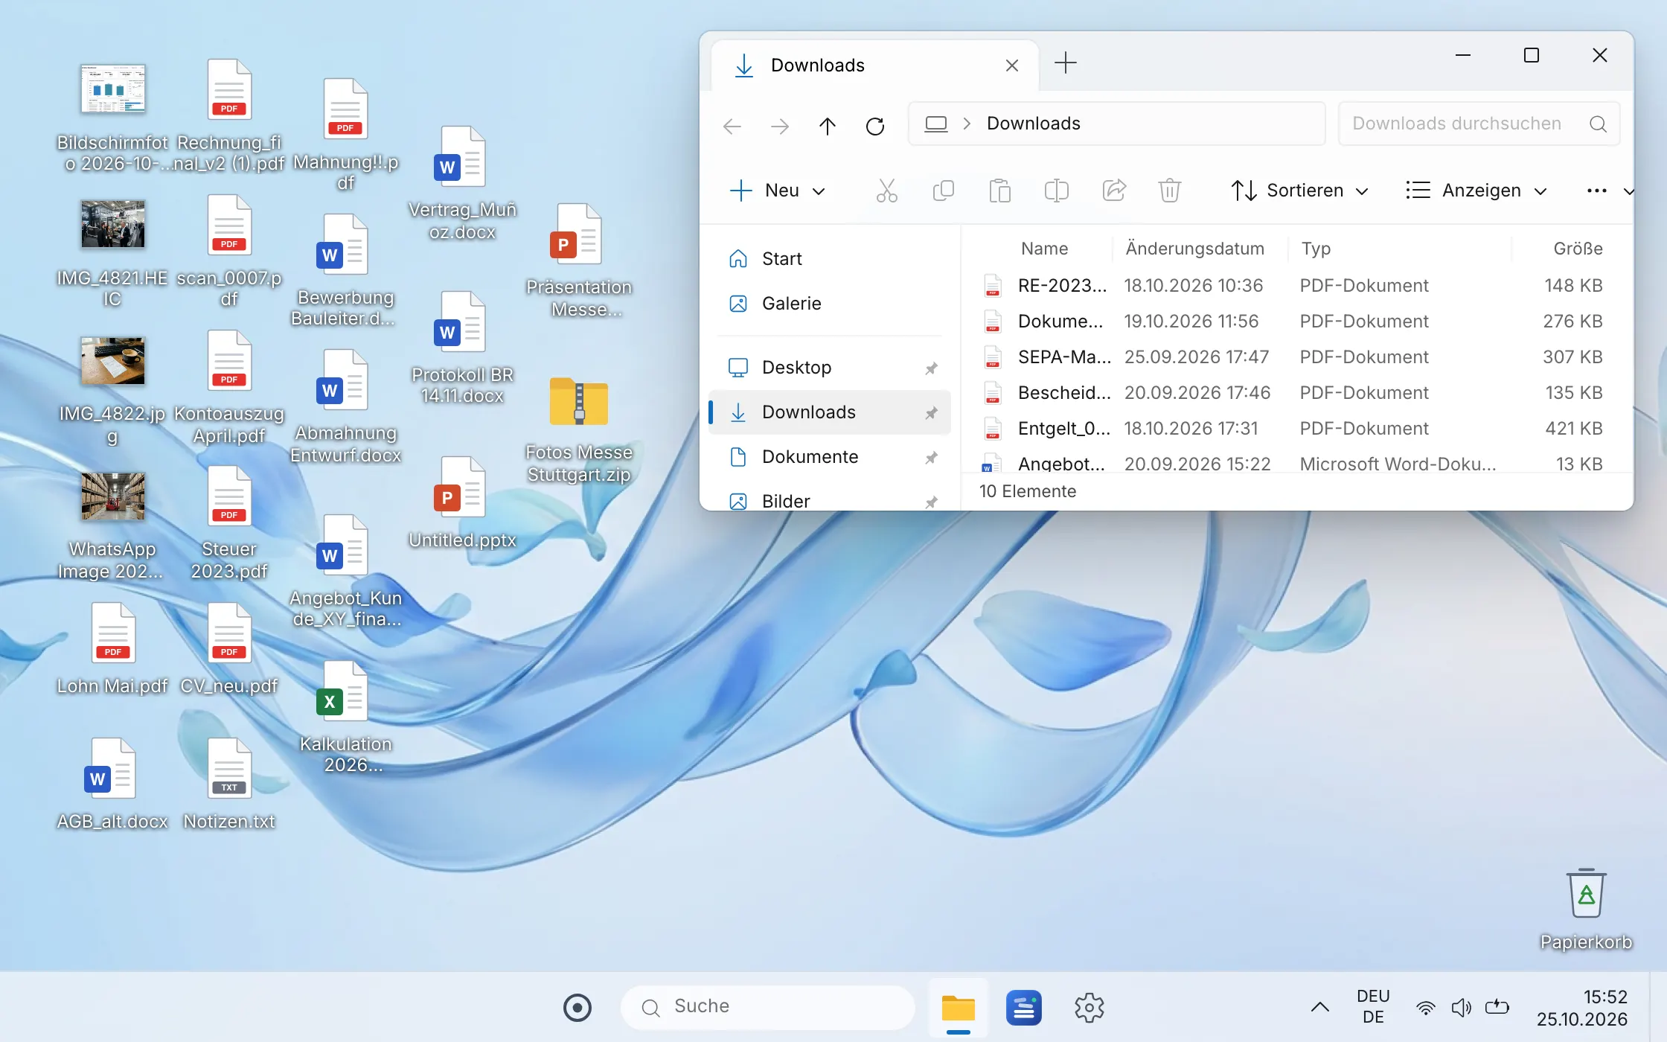The image size is (1667, 1042).
Task: Open Galerie in navigation pane
Action: (829, 304)
